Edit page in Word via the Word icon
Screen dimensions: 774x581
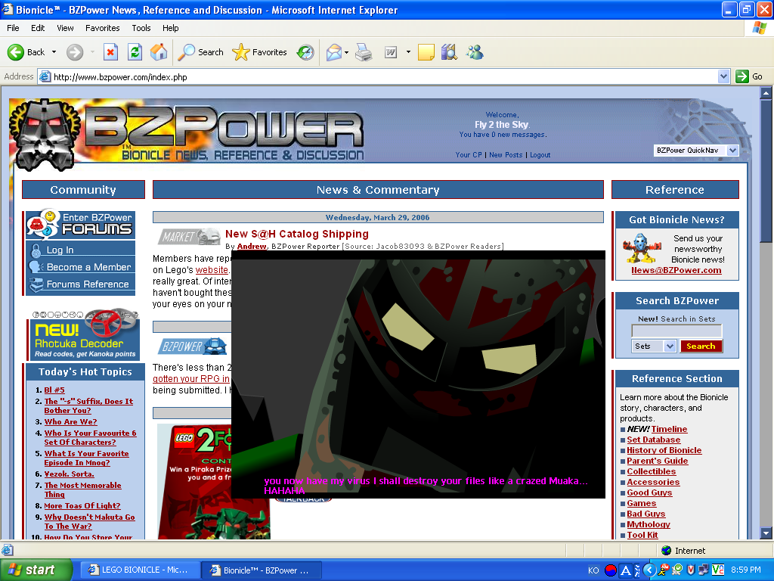pos(391,52)
